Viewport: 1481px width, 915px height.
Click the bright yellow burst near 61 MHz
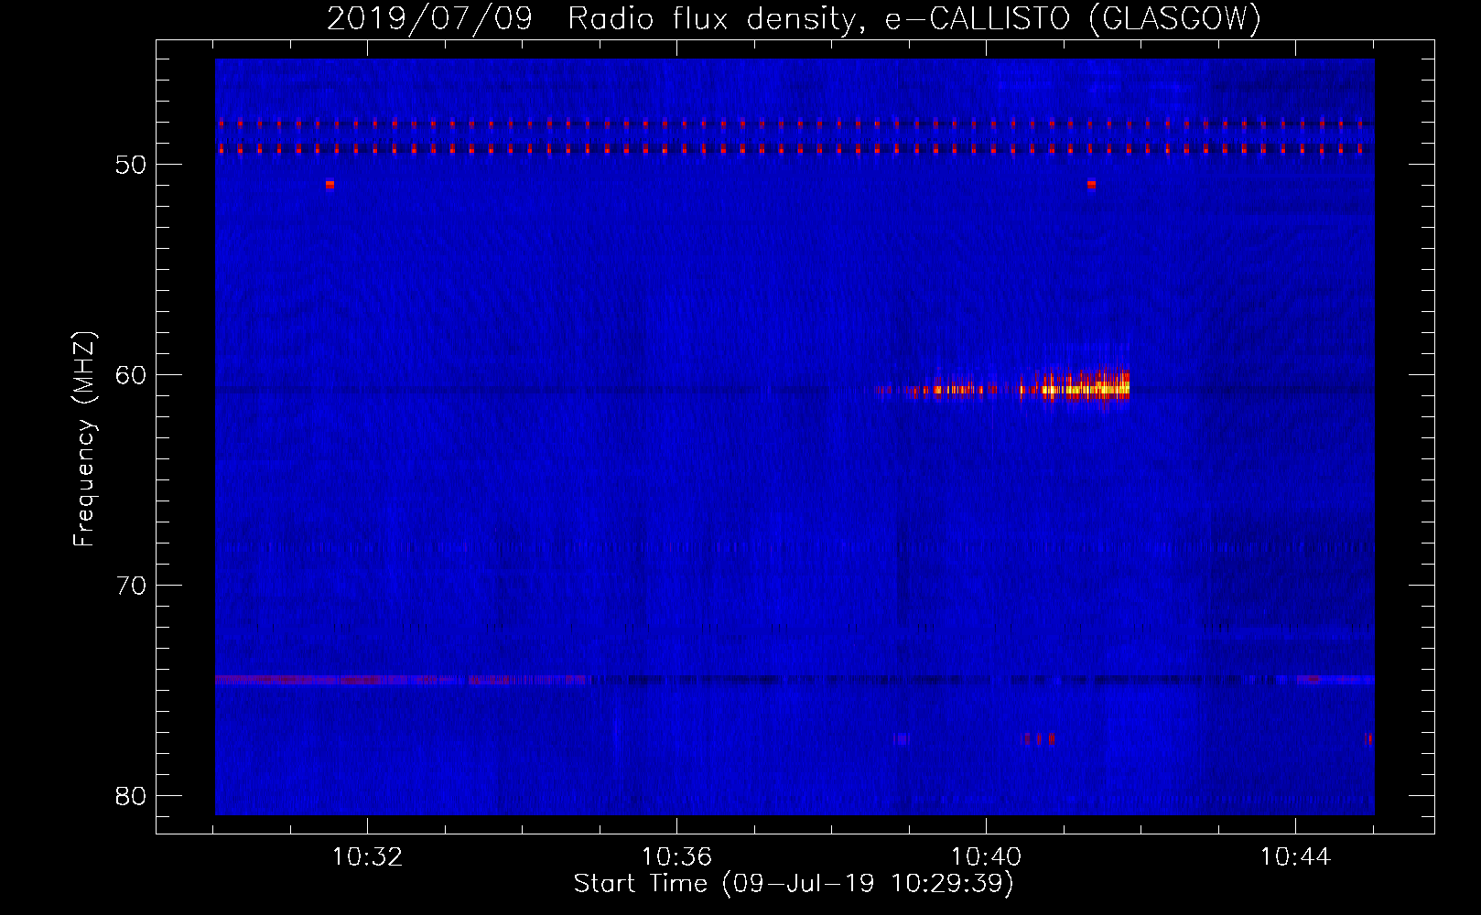coord(1085,389)
